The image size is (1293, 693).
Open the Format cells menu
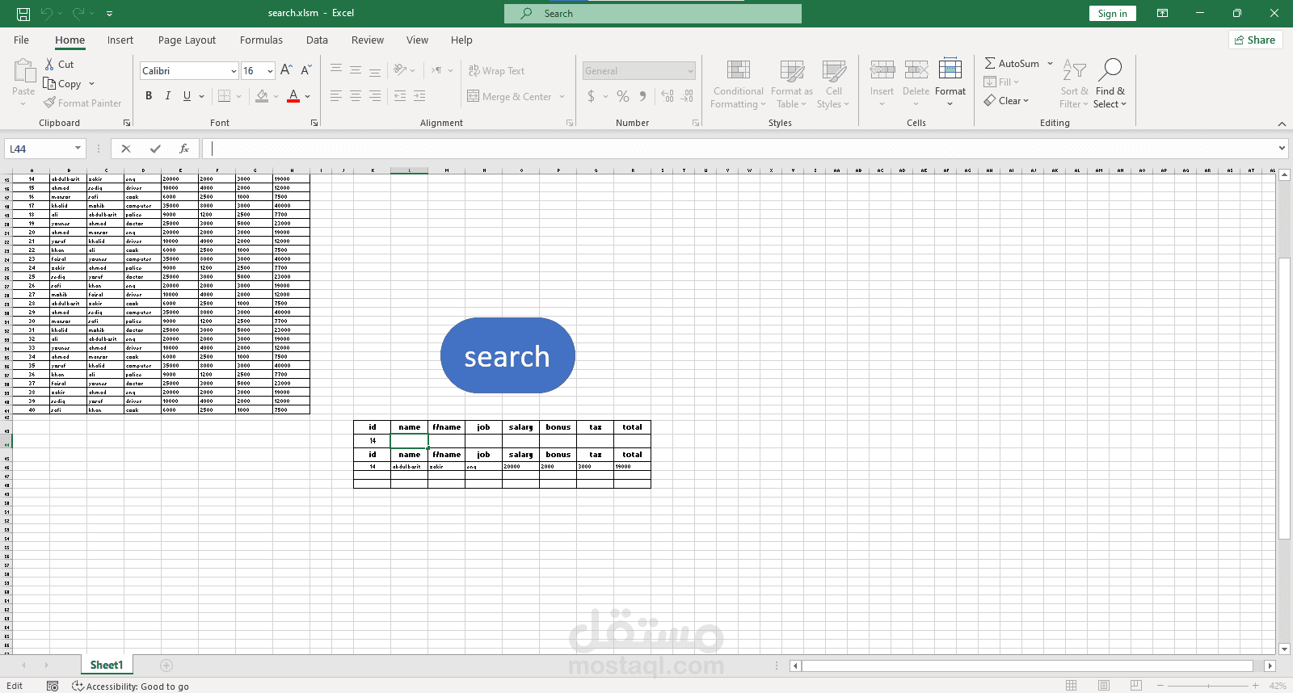(950, 82)
